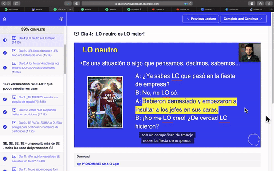Open lecture Día 7: ¿TE APETECE estudiar
The height and width of the screenshot is (171, 274).
click(x=32, y=99)
